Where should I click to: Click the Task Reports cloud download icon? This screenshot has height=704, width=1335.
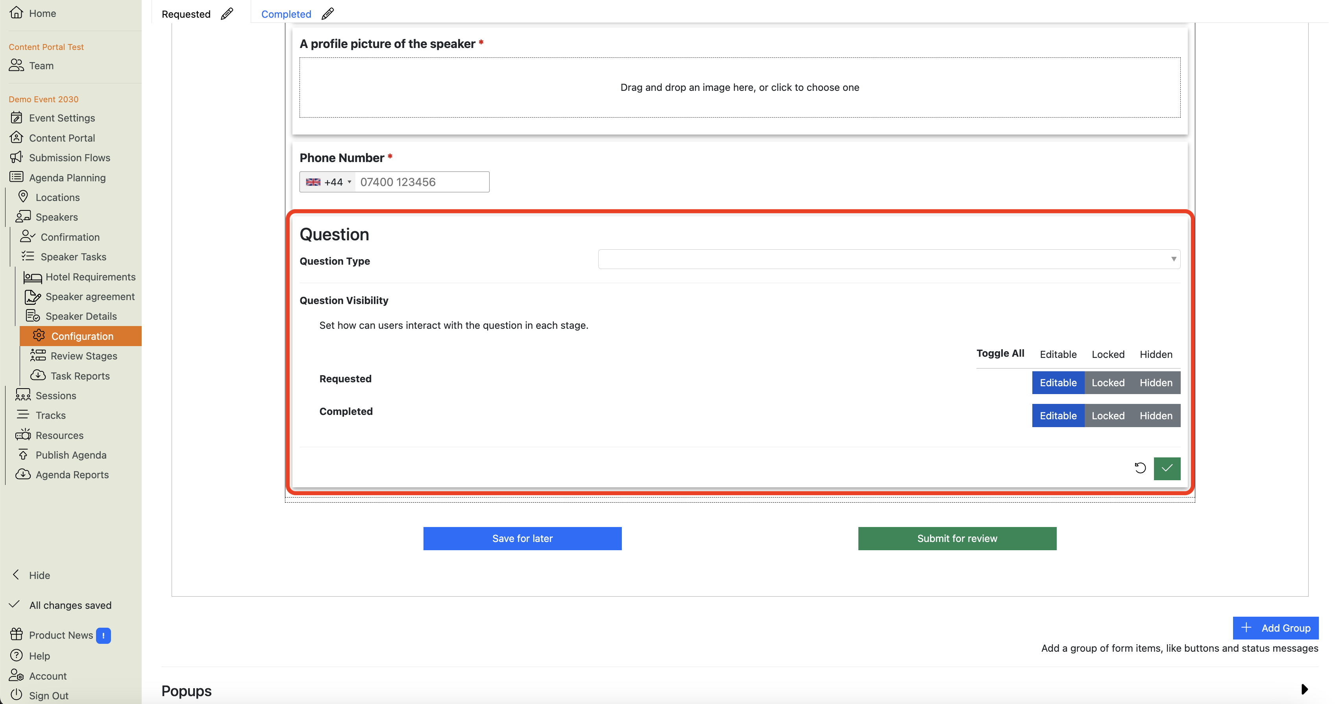pos(38,375)
